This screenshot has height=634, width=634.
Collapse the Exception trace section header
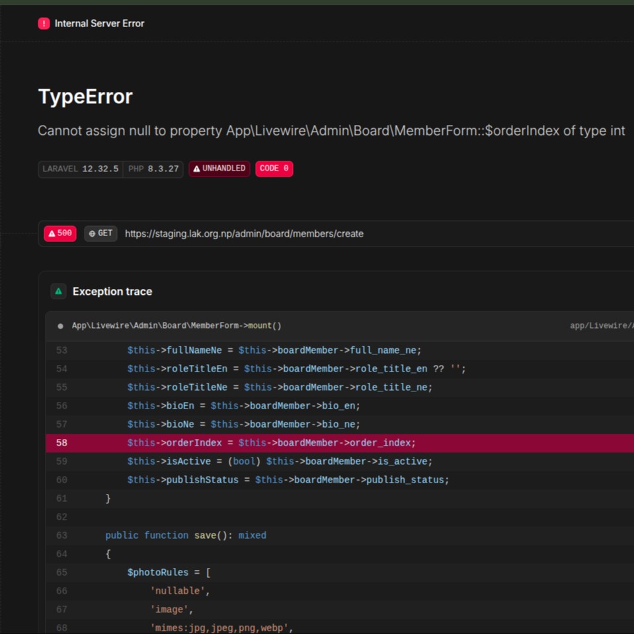(112, 292)
